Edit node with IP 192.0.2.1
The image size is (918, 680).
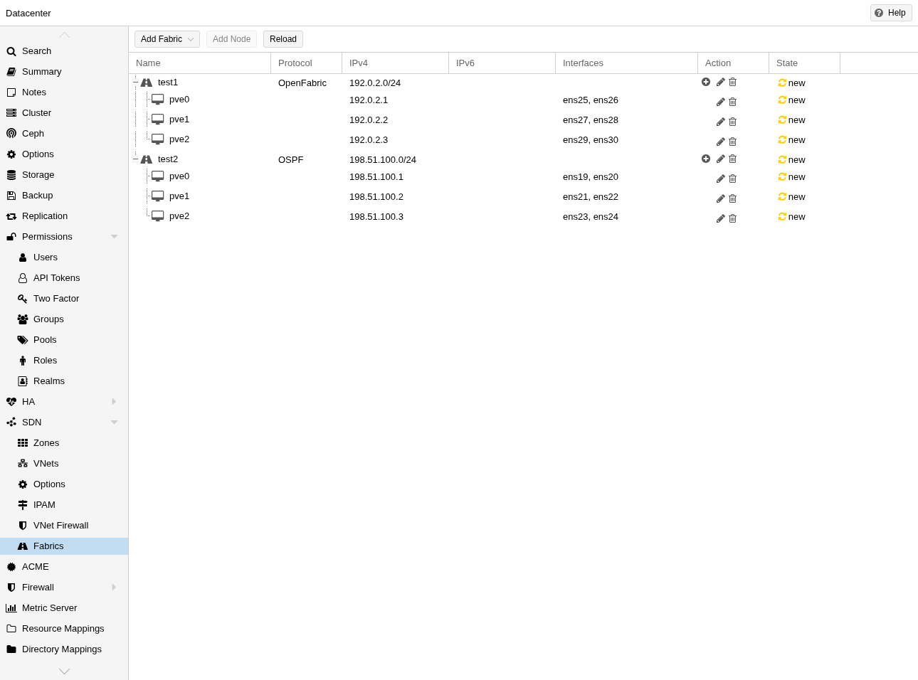click(x=720, y=102)
